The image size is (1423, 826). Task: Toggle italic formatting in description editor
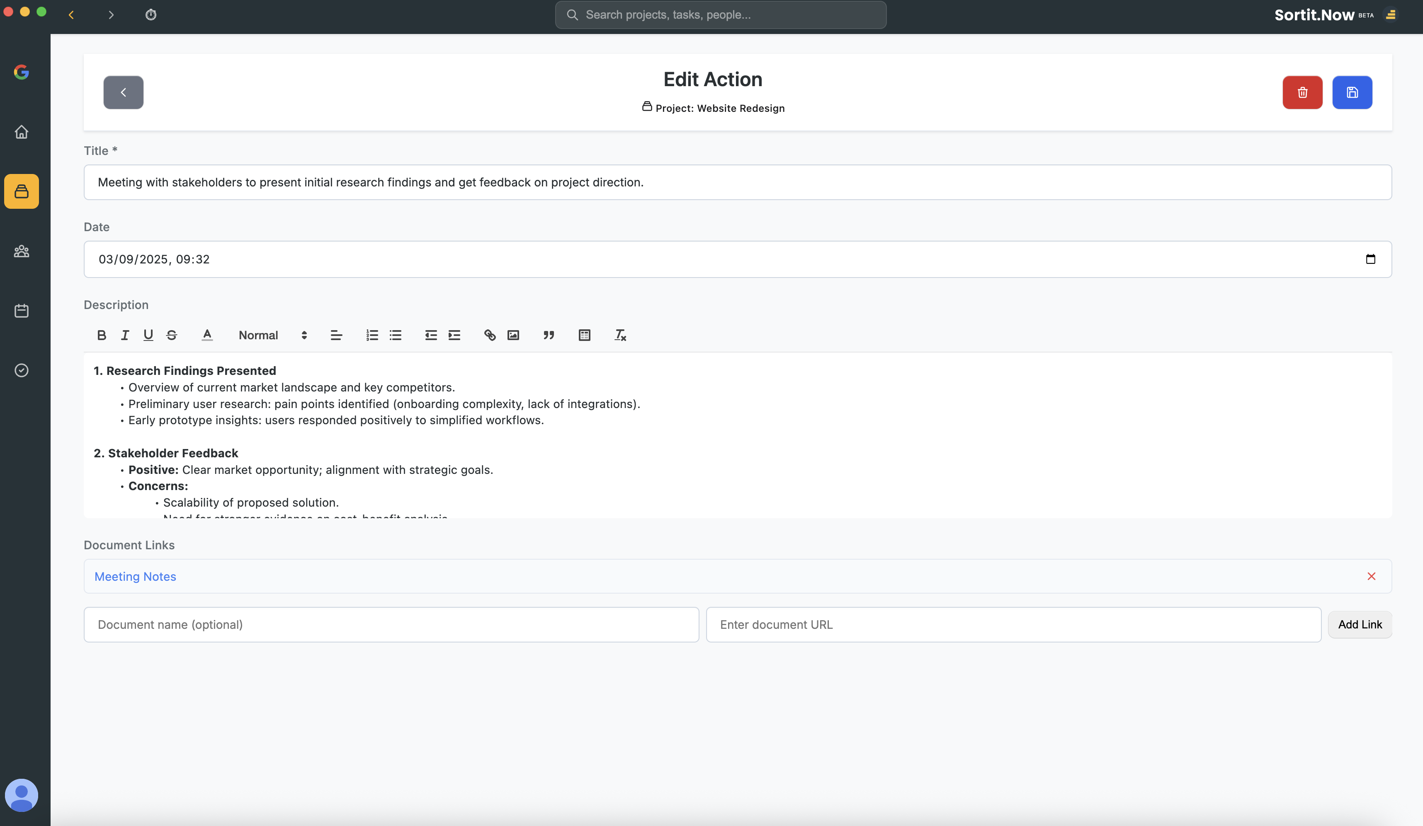tap(125, 335)
